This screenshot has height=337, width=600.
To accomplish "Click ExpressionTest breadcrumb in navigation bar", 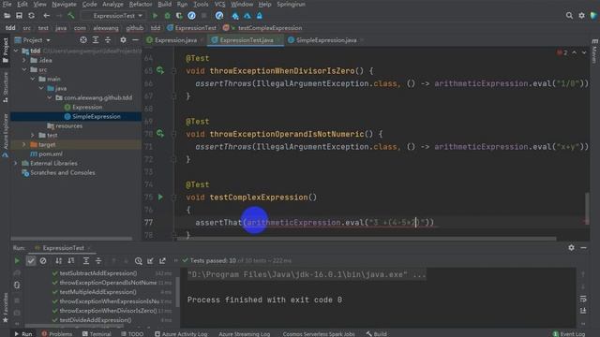I will [191, 28].
